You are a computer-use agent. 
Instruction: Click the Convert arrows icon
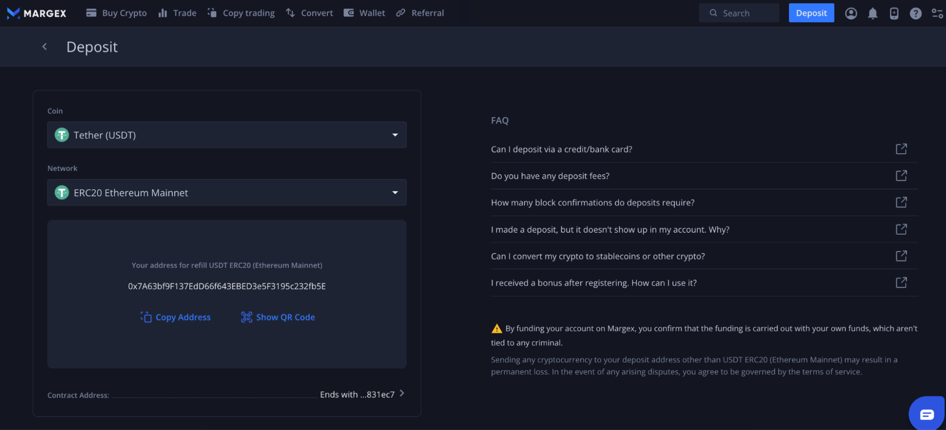pos(290,13)
